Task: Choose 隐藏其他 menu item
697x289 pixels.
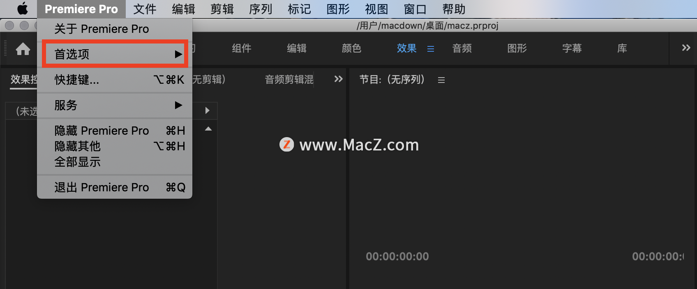Action: pyautogui.click(x=115, y=146)
